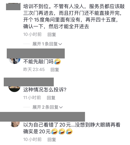Screen dimensions: 130x145
Task: Click last laughing emoji after 确实是20元
Action: [x=69, y=131]
